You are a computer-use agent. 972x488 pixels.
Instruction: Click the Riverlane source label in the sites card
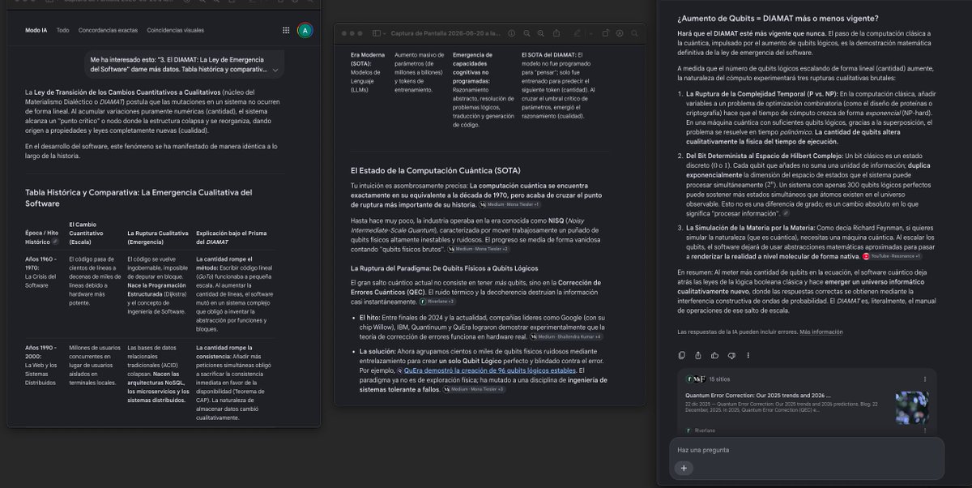(x=705, y=430)
